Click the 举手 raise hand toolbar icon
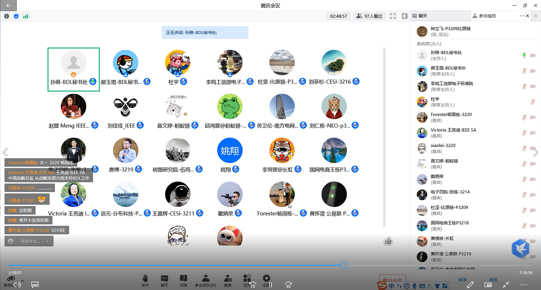 [x=145, y=281]
